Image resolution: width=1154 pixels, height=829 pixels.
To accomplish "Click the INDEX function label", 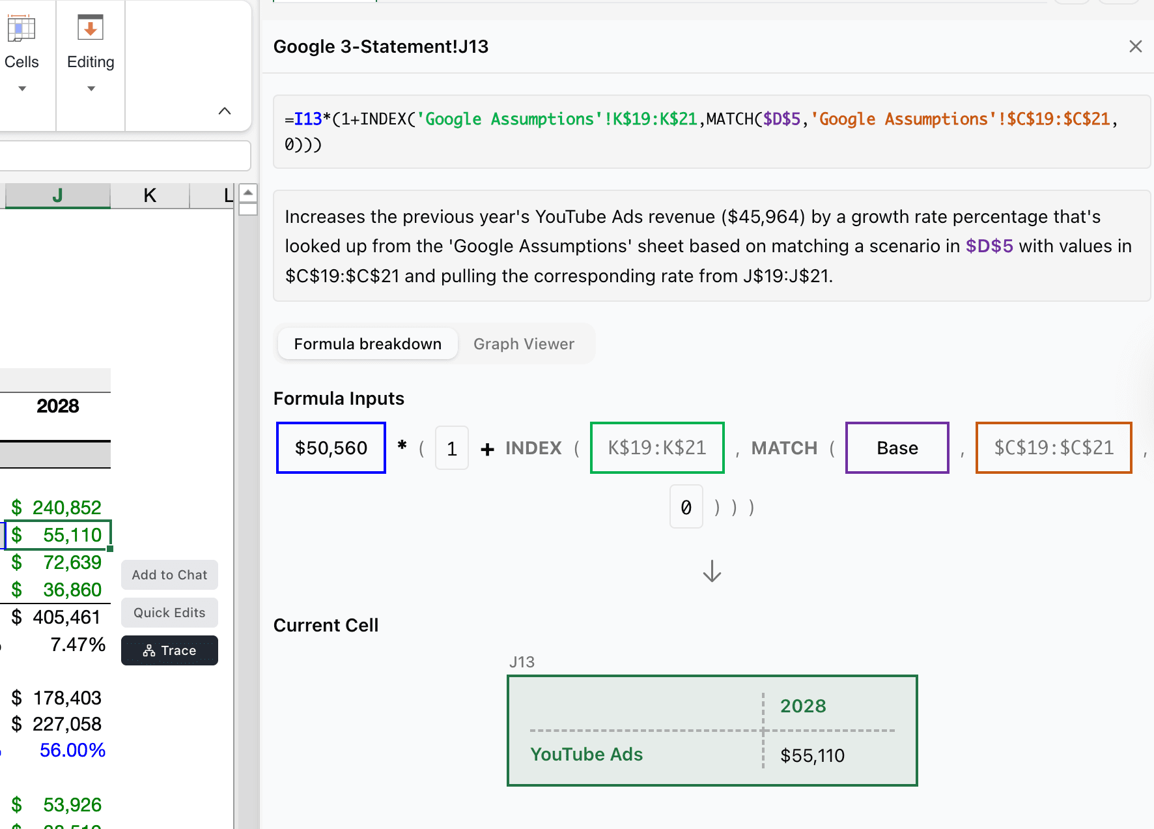I will pyautogui.click(x=533, y=448).
